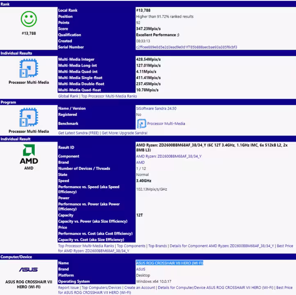Click small benchmark icon beside Processor Multi-Media link
Image resolution: width=296 pixels, height=295 pixels.
point(141,124)
